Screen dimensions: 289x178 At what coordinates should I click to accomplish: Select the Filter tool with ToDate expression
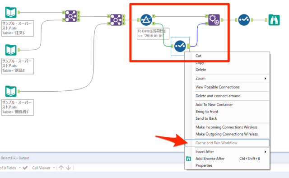(x=146, y=20)
